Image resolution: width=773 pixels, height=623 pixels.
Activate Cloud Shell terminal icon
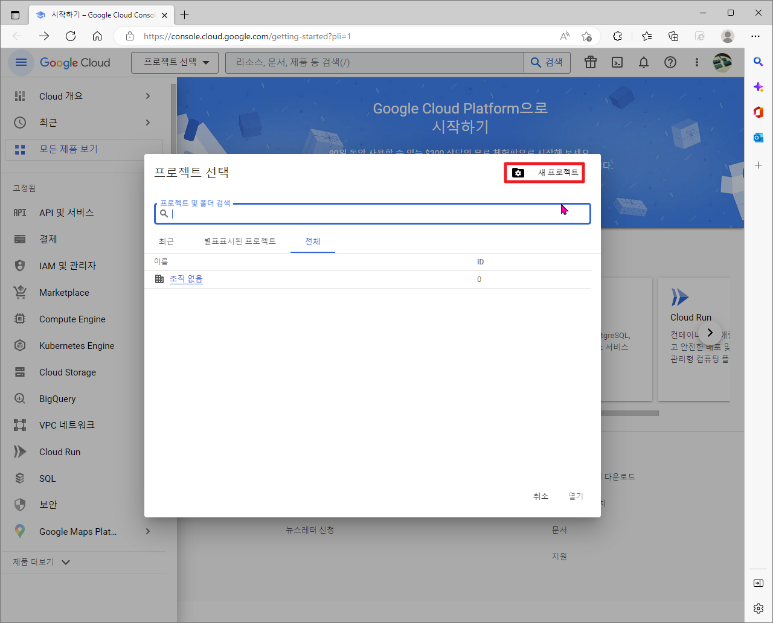[x=617, y=62]
